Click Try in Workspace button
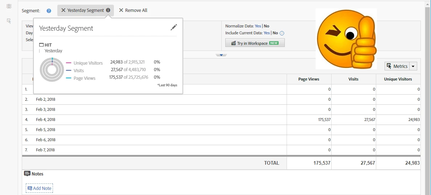 (255, 43)
